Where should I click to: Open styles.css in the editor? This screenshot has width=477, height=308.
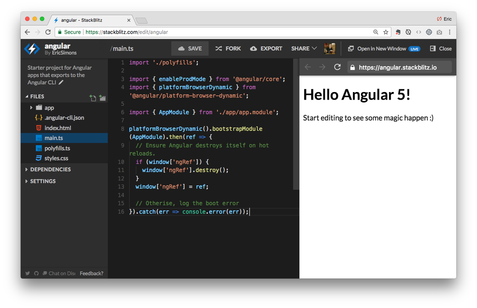(x=64, y=158)
